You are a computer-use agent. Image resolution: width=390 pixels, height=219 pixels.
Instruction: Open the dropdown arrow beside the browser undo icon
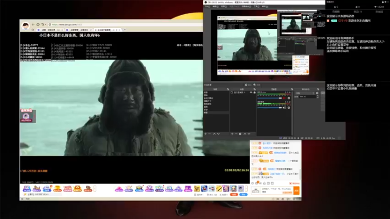(x=45, y=25)
